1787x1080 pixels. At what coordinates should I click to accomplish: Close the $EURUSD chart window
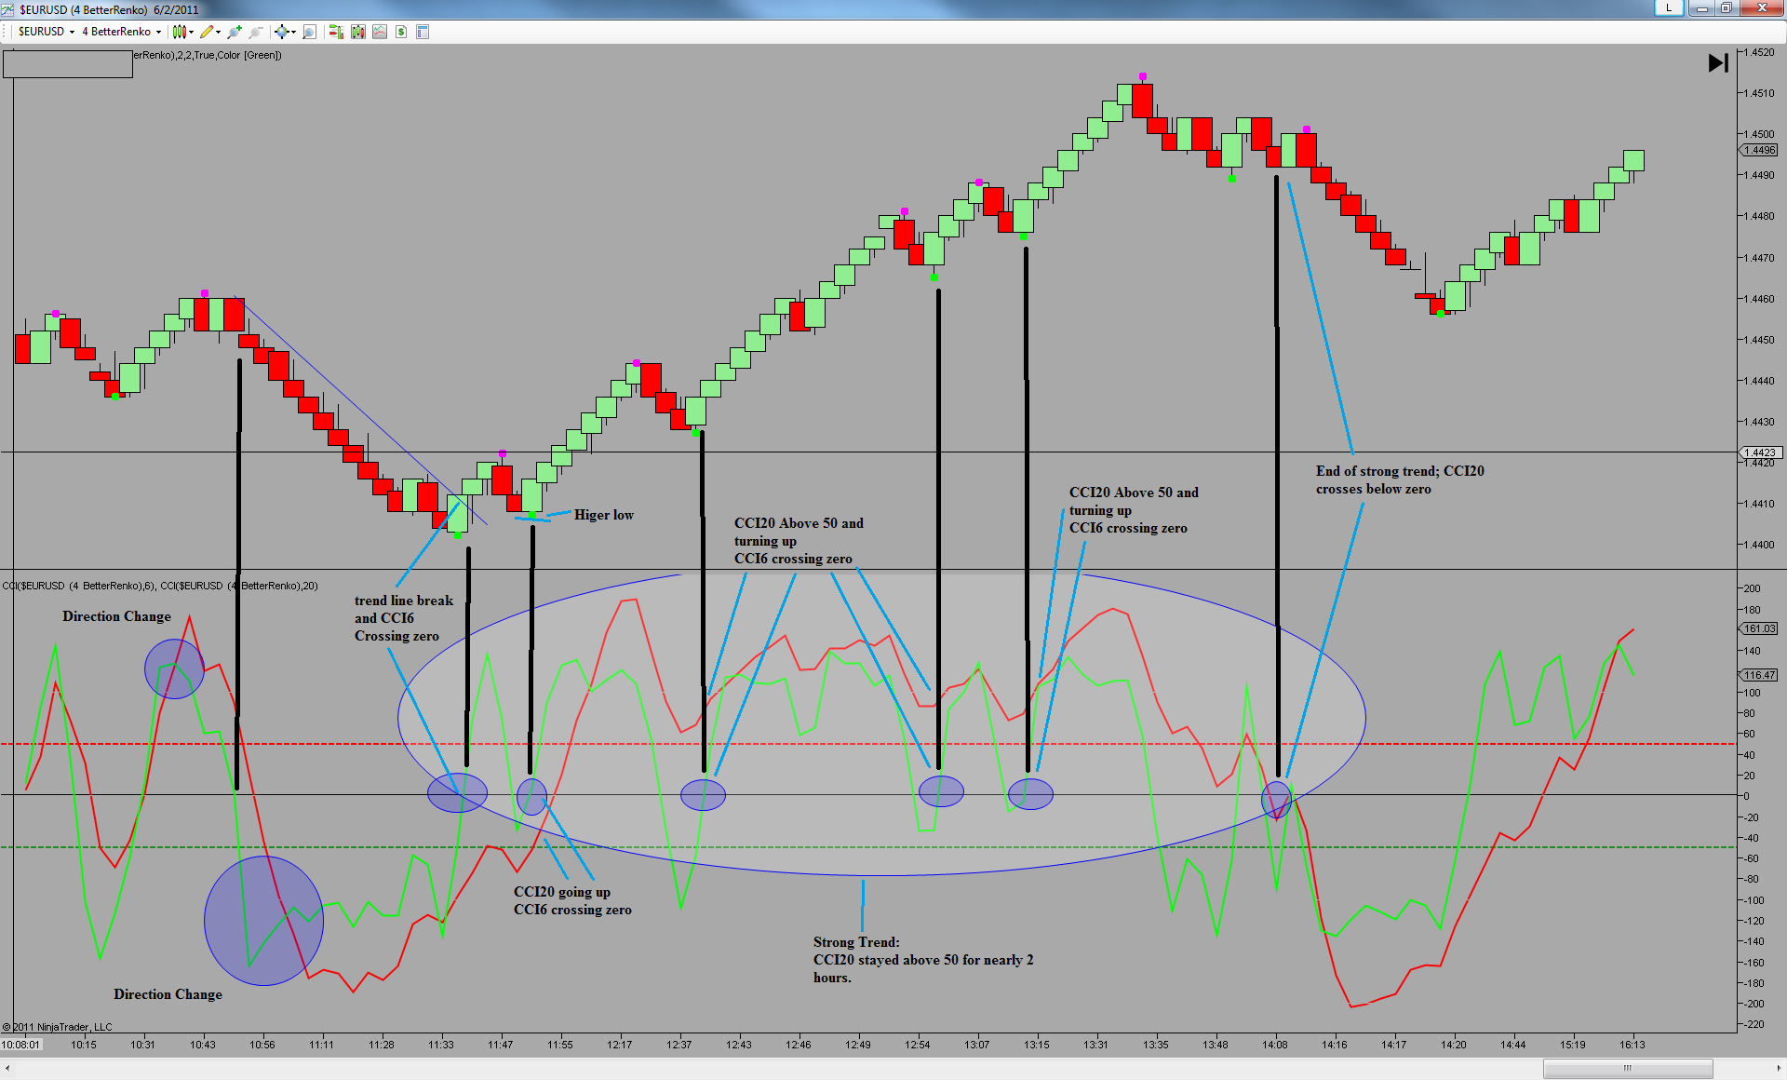(x=1762, y=8)
